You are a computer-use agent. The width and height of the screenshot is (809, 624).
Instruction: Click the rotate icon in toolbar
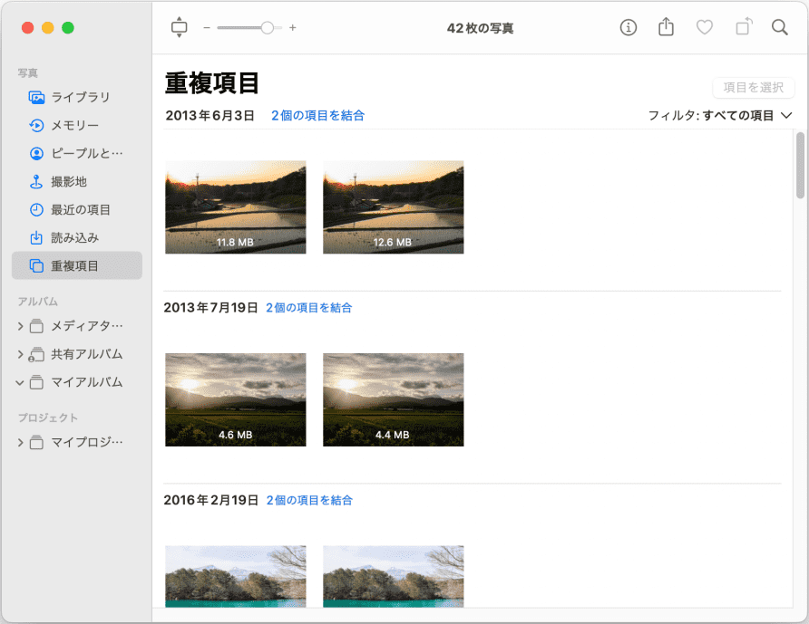(743, 27)
